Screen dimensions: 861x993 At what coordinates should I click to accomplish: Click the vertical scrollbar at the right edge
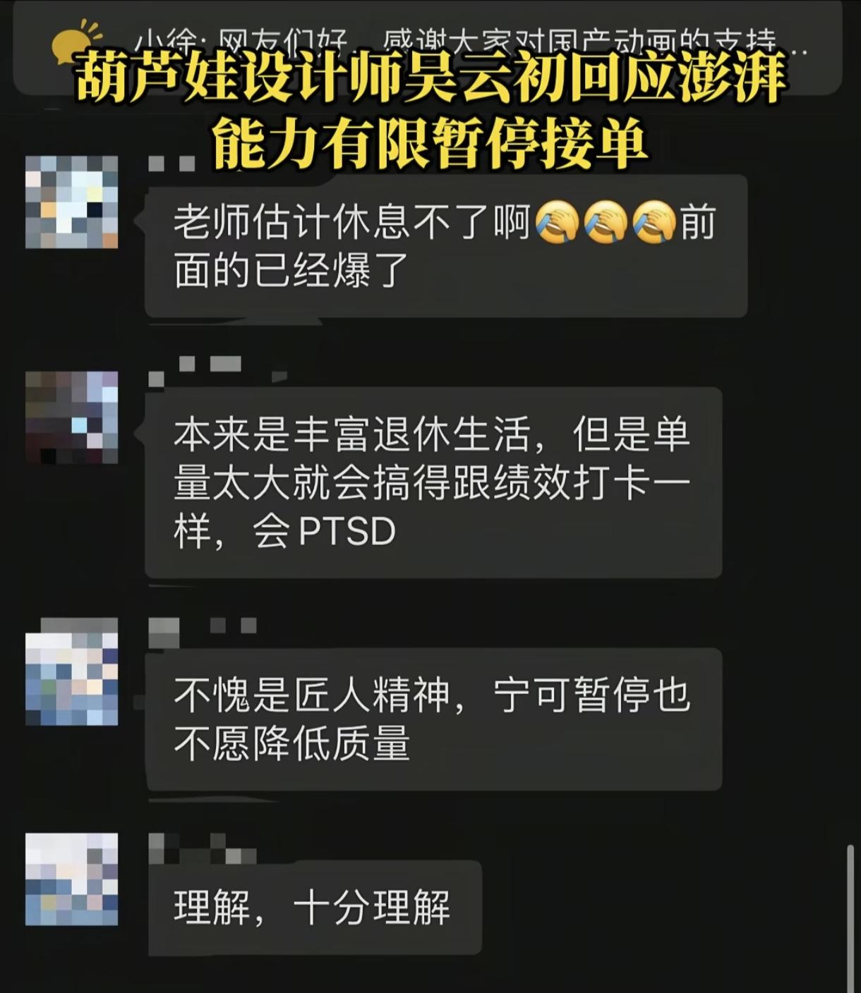click(851, 918)
